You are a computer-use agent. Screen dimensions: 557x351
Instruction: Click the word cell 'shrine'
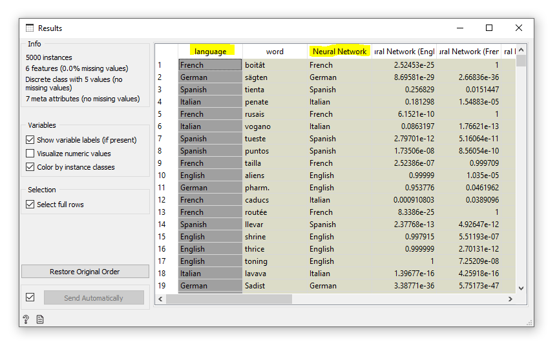click(275, 237)
